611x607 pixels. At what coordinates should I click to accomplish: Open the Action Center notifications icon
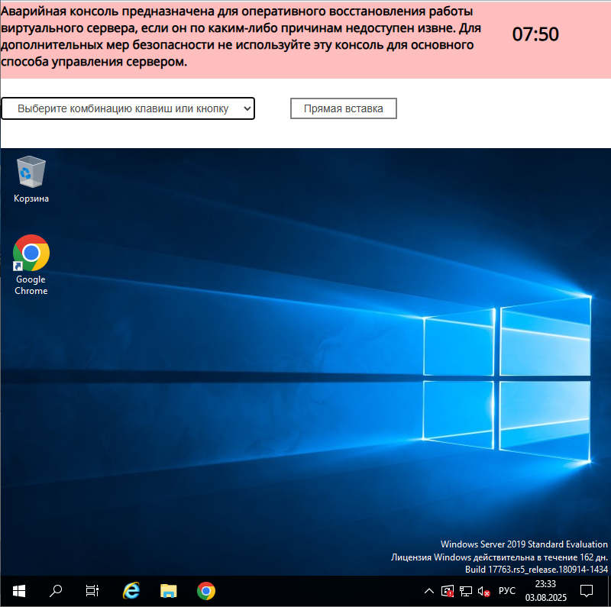pyautogui.click(x=587, y=591)
